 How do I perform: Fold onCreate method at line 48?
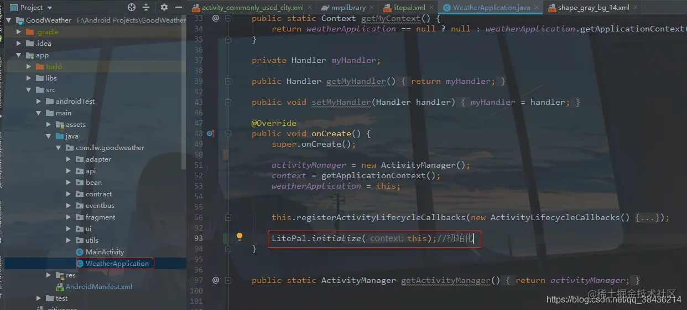click(228, 133)
